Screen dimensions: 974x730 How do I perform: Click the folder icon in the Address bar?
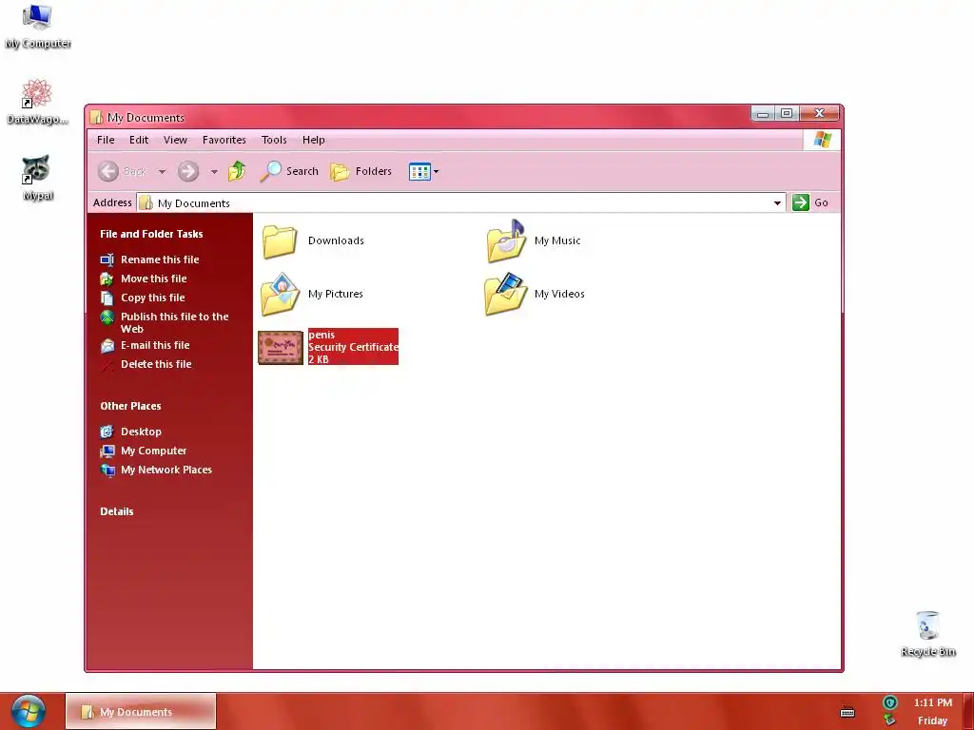[146, 203]
